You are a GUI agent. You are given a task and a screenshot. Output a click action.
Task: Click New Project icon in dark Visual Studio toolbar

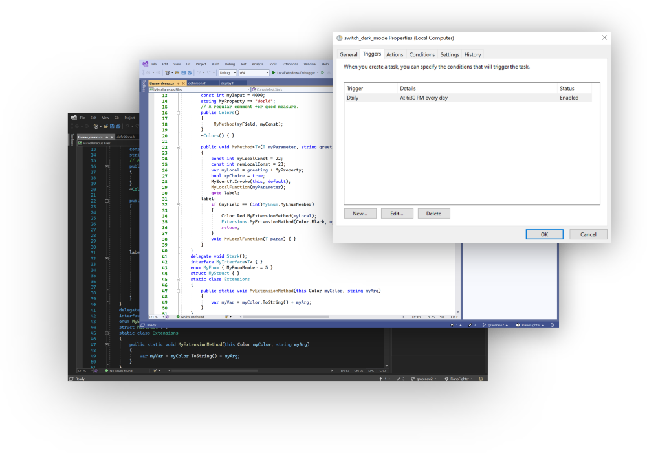(x=96, y=126)
